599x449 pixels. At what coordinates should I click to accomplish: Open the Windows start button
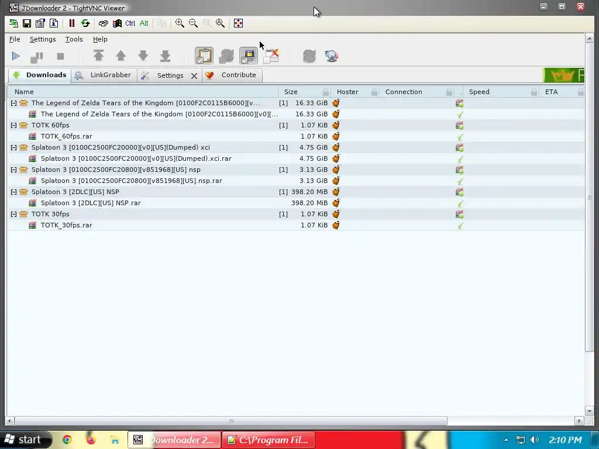pos(25,440)
